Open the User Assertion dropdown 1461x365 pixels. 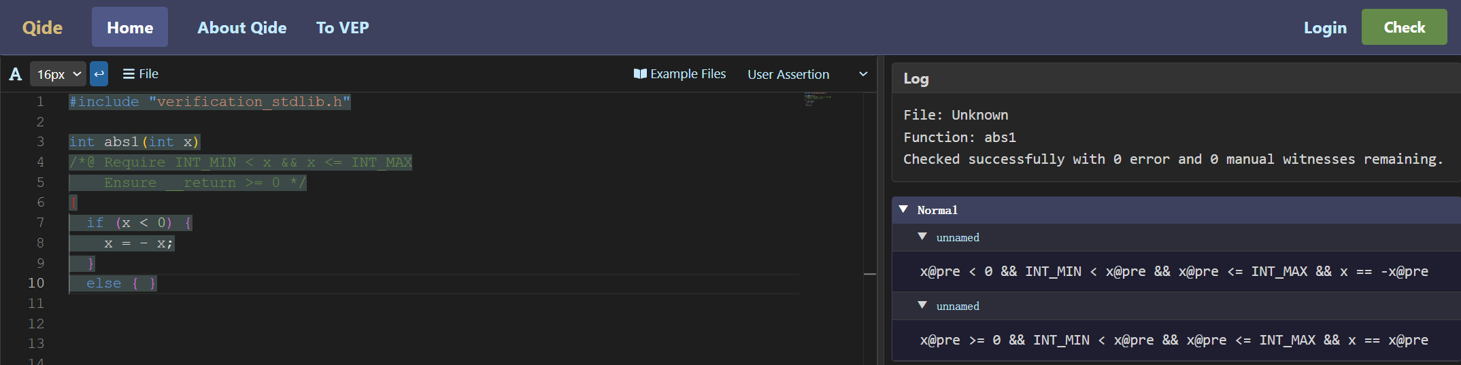pyautogui.click(x=807, y=74)
